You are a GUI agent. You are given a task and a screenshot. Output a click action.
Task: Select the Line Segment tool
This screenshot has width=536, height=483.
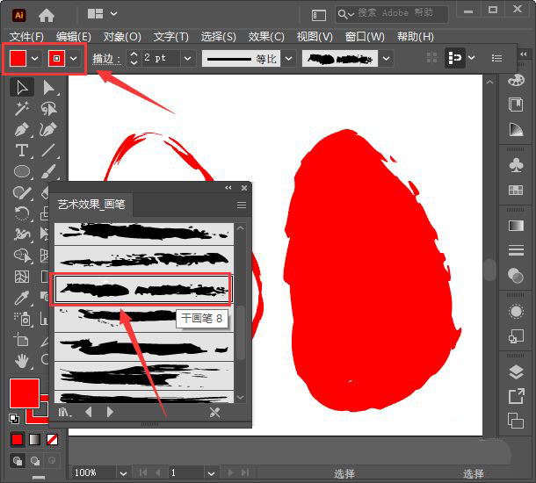(48, 150)
